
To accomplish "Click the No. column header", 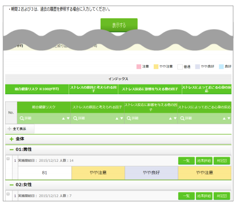I will 11,113.
